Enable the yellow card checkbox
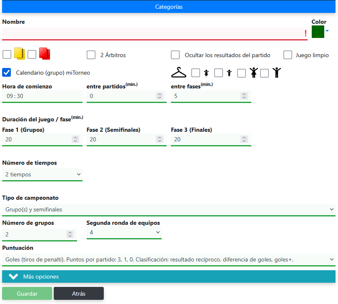Viewport: 338px width, 304px height. [7, 54]
